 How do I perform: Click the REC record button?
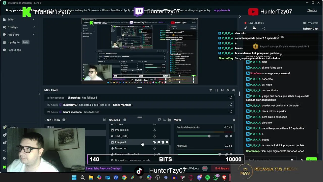pyautogui.click(x=205, y=168)
